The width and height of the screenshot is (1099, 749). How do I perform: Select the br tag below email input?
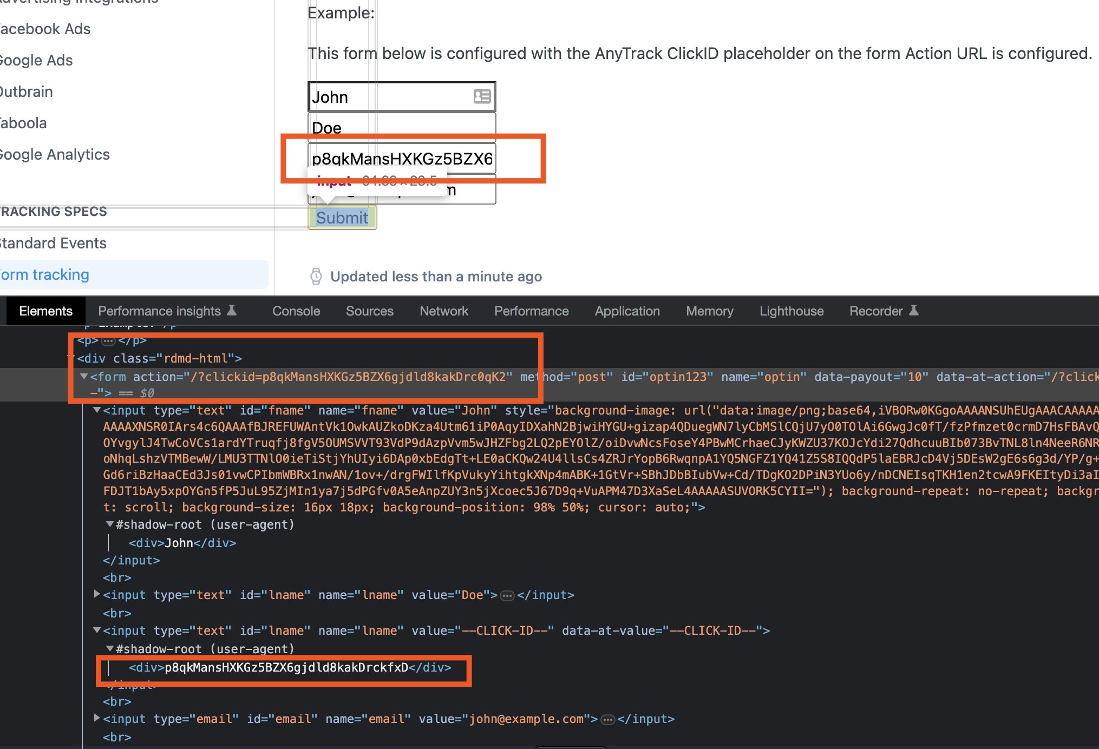[x=117, y=737]
